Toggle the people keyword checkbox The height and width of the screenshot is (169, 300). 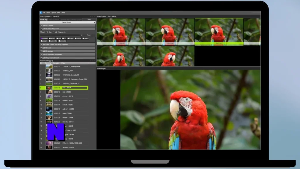tap(42, 41)
